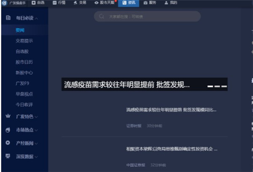Click the 广发操盘手 logo icon
This screenshot has height=172, width=253.
5,3
